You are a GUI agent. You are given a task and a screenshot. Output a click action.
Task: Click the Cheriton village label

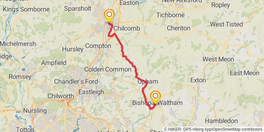[x=179, y=28]
